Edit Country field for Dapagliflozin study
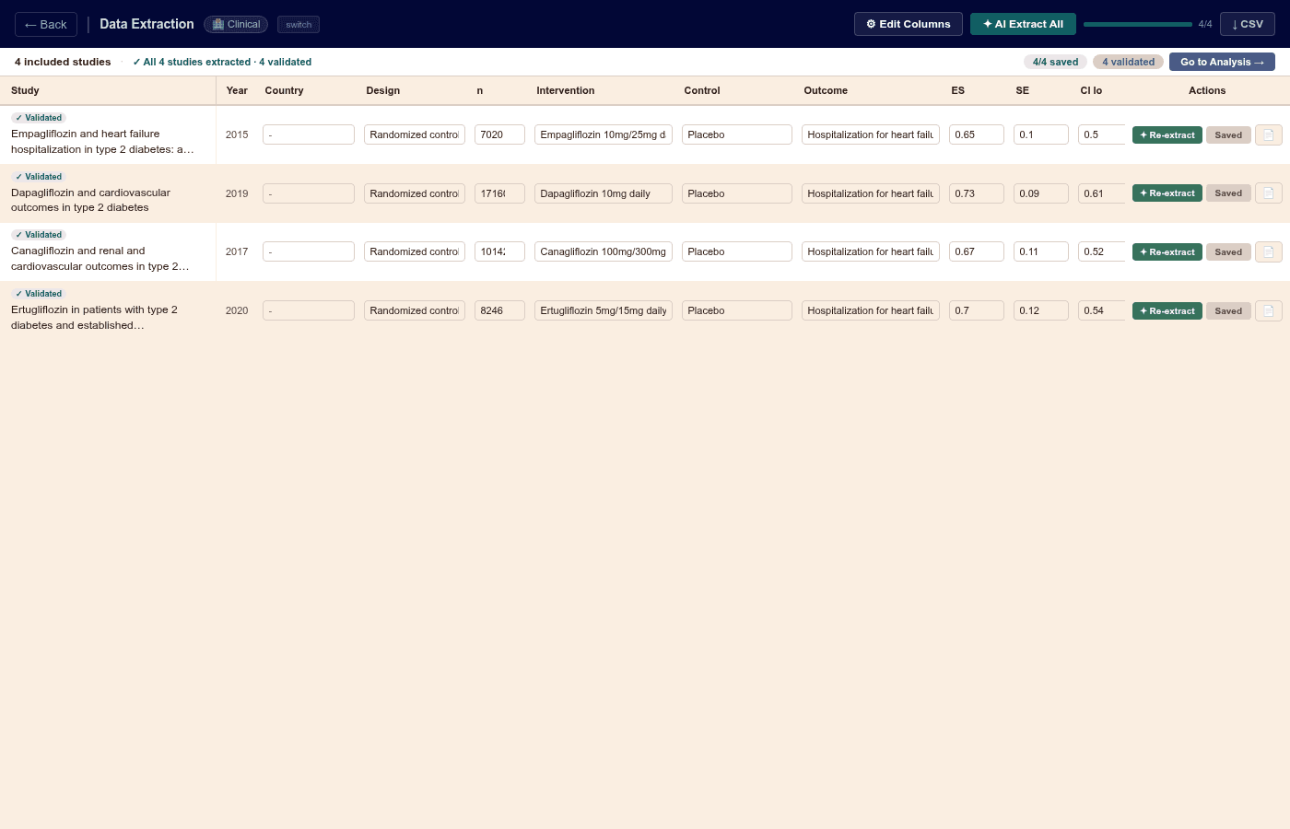This screenshot has width=1290, height=829. coord(309,193)
